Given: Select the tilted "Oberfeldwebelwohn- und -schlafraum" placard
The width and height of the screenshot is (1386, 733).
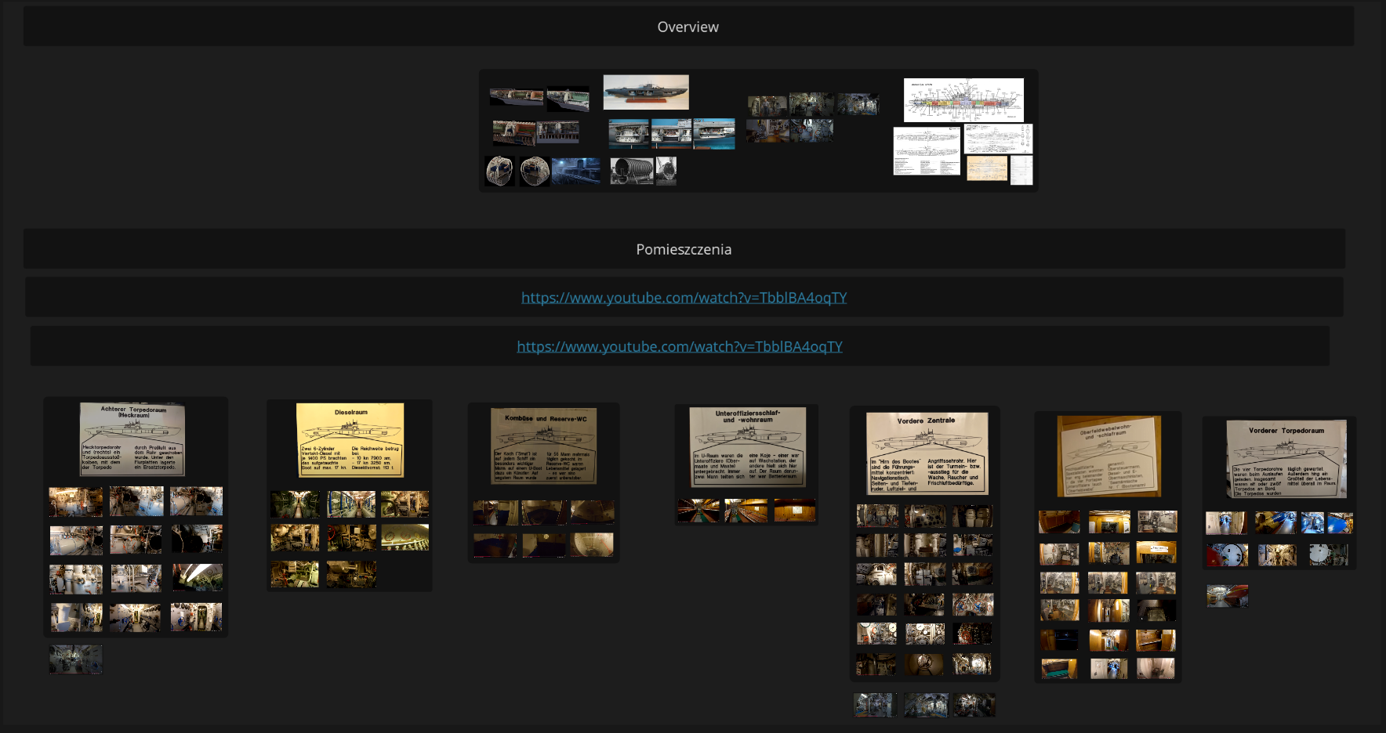Looking at the screenshot, I should (1108, 457).
